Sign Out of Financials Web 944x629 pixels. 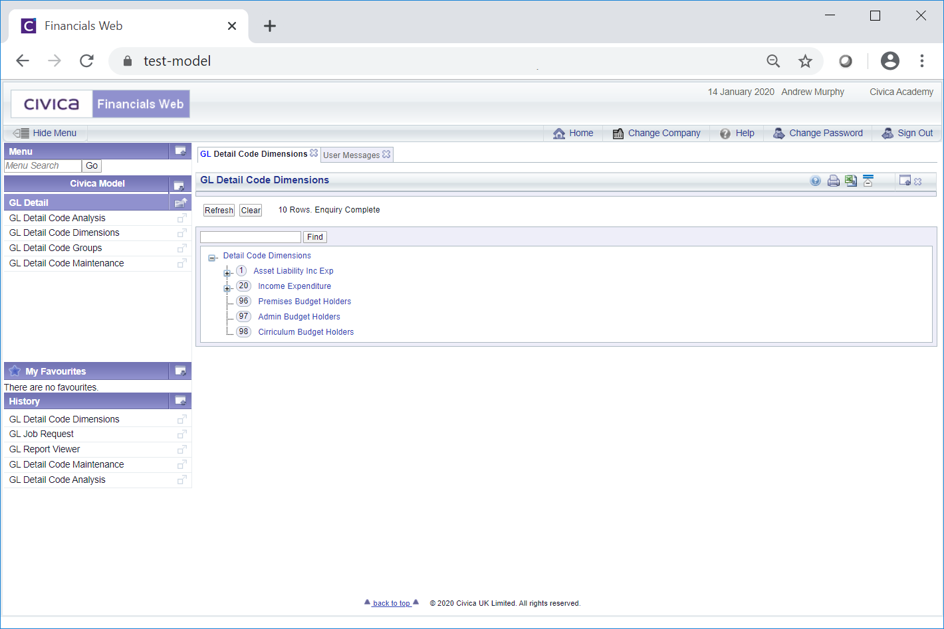907,133
